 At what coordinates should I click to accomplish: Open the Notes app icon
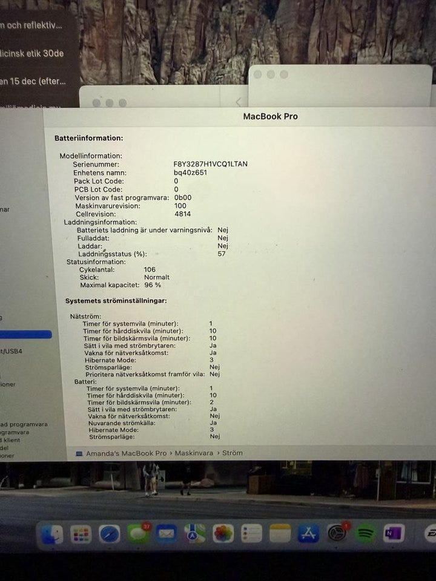(280, 534)
